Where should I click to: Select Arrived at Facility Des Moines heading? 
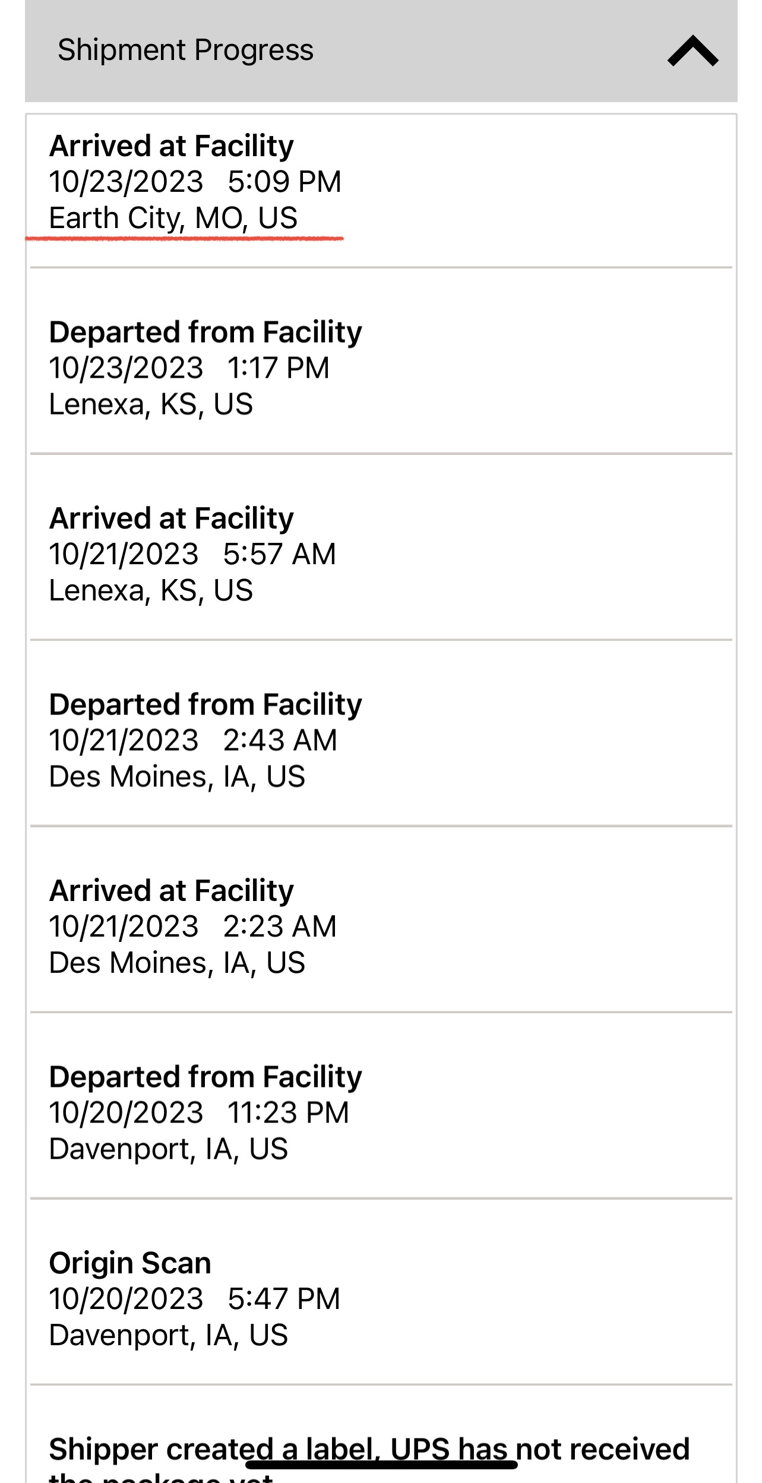point(172,890)
